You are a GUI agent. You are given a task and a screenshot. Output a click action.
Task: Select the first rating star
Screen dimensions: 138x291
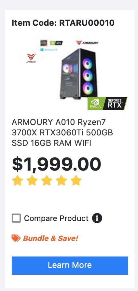pos(18,180)
